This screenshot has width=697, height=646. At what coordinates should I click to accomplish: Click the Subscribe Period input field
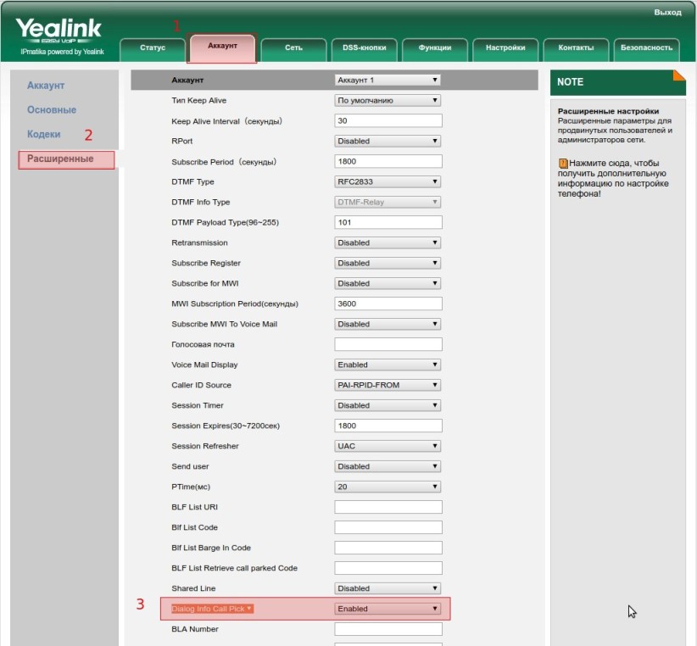[x=388, y=161]
